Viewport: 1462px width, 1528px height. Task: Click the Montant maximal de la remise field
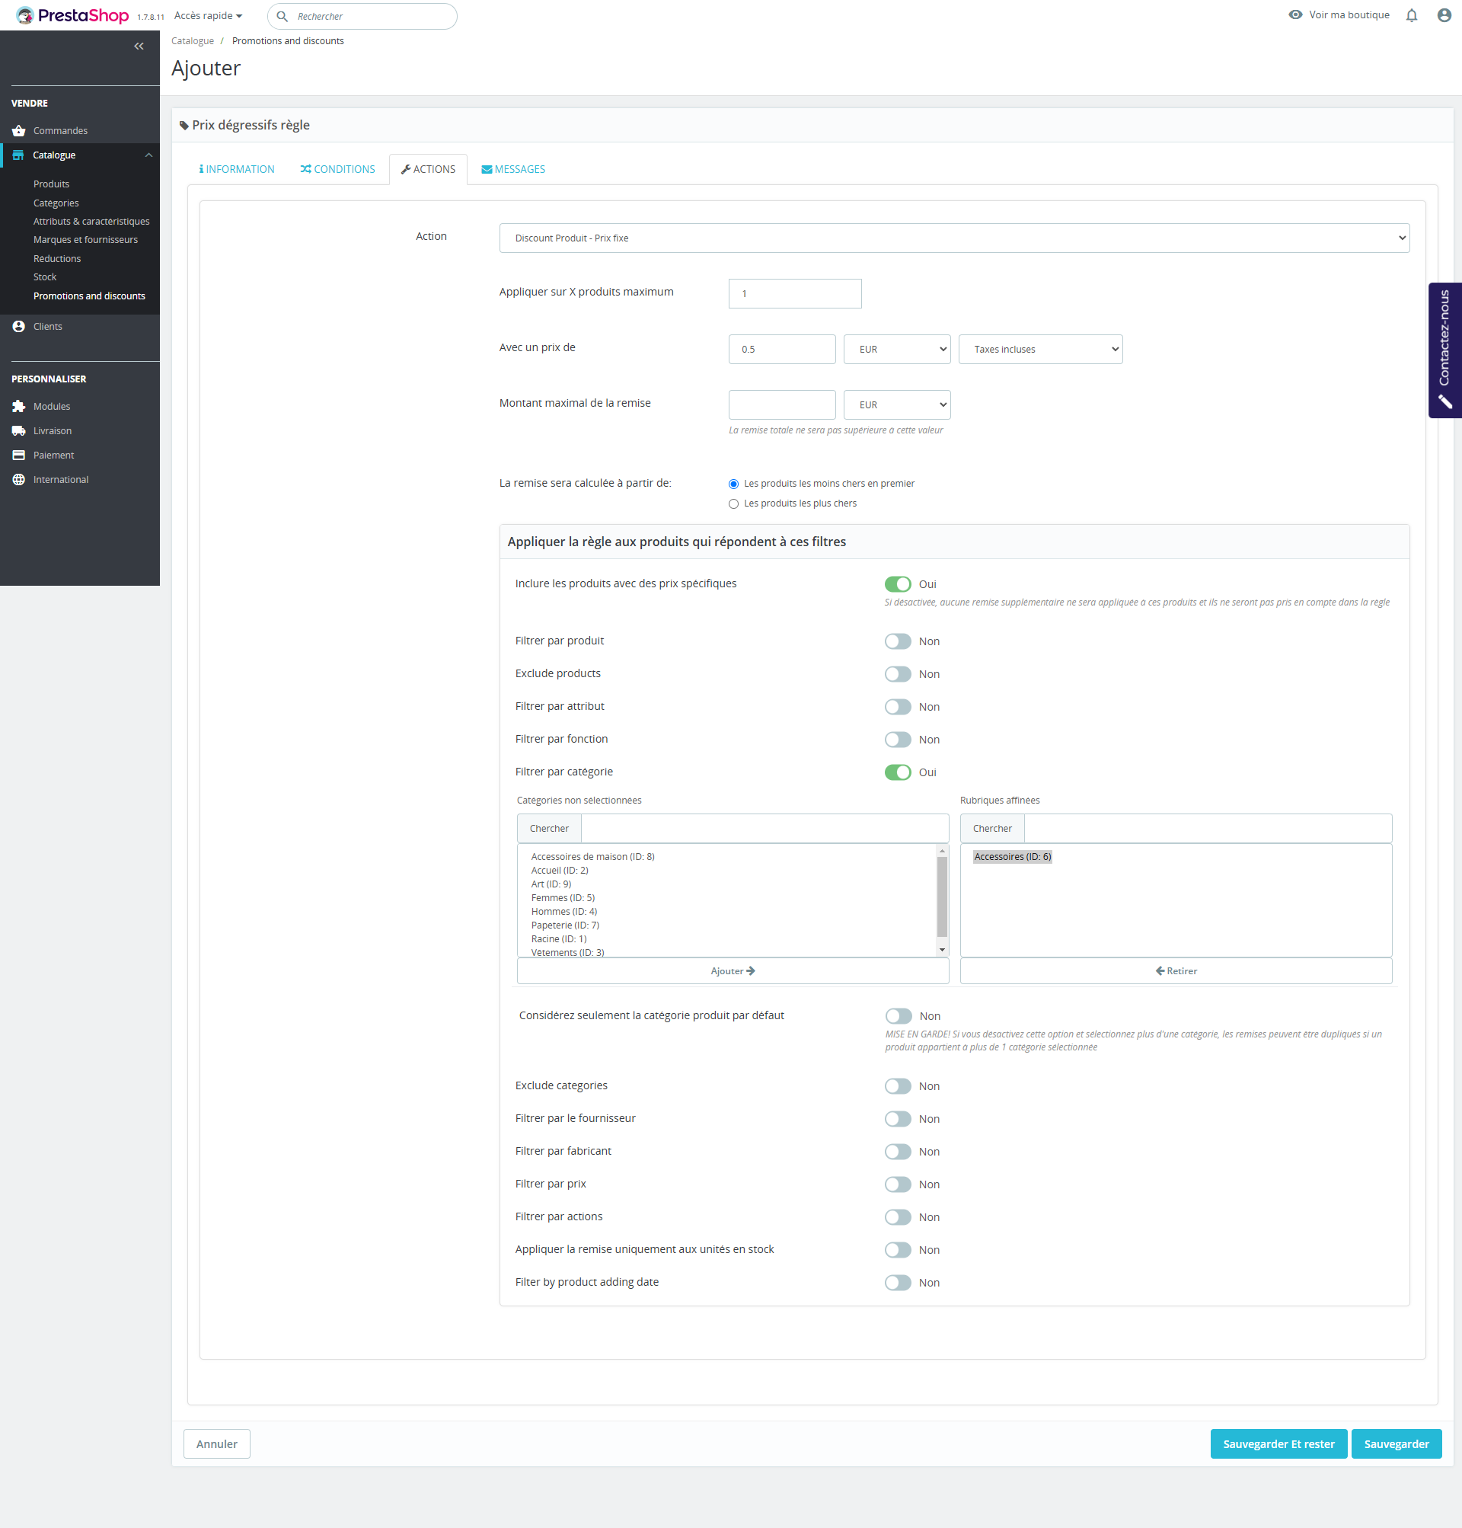pyautogui.click(x=782, y=405)
